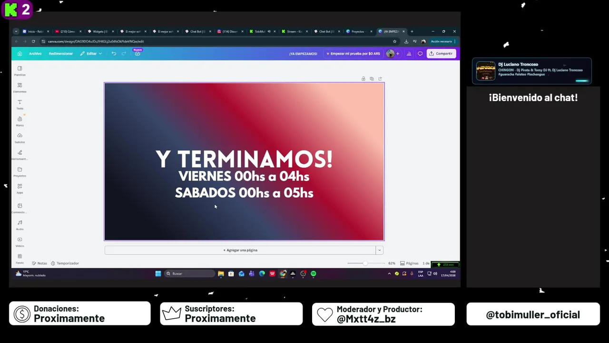The width and height of the screenshot is (609, 343).
Task: Click the 62% zoom percentage
Action: [392, 263]
